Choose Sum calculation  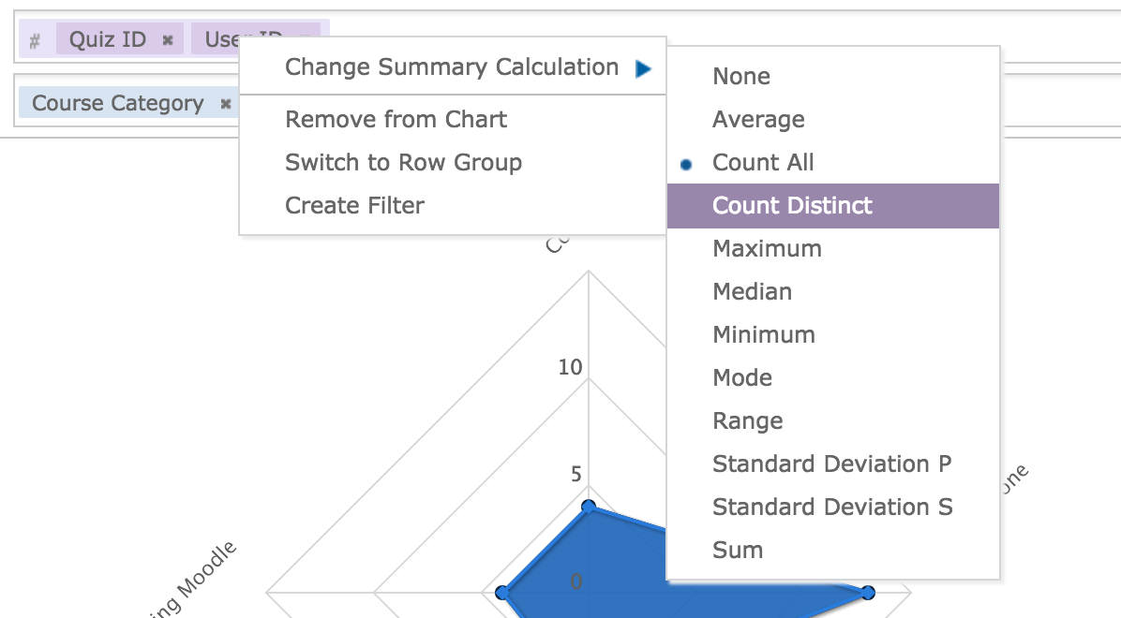[x=737, y=551]
